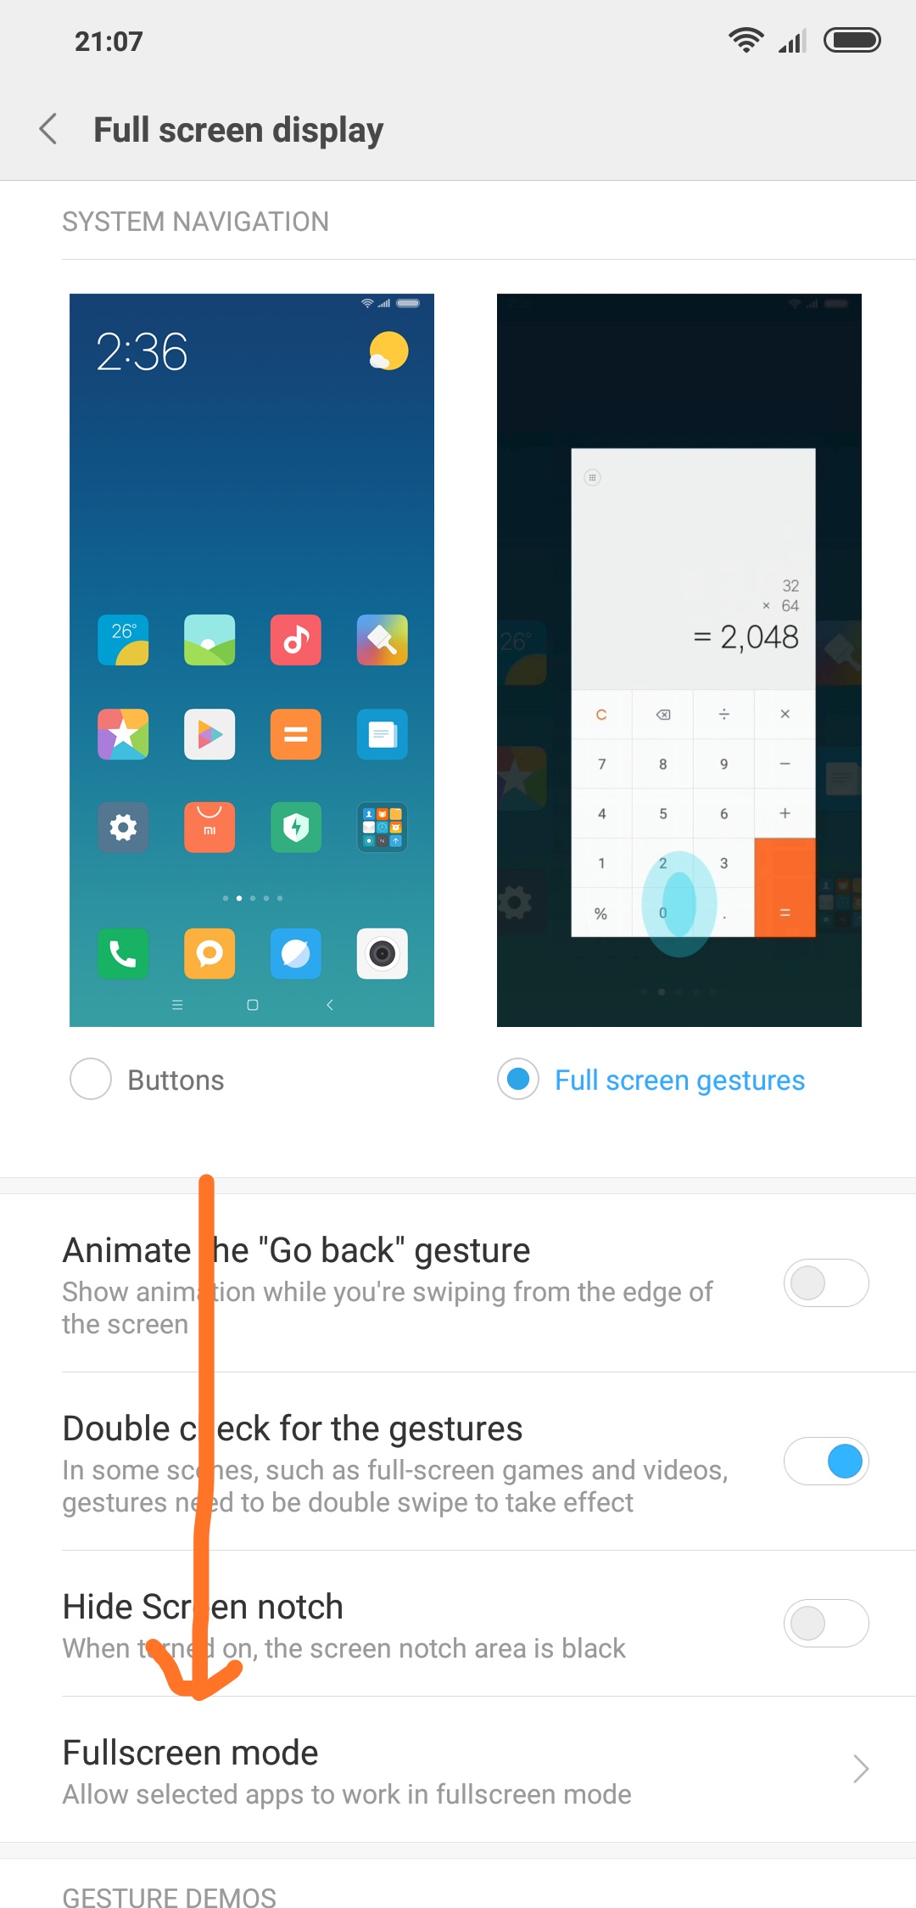Viewport: 916px width, 1908px height.
Task: Tap the weather sun icon in preview
Action: 388,351
